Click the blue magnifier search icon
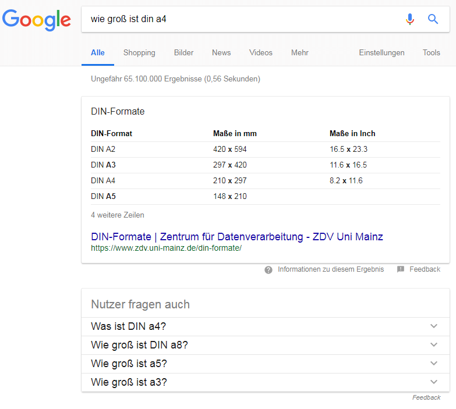The image size is (456, 409). pos(433,19)
